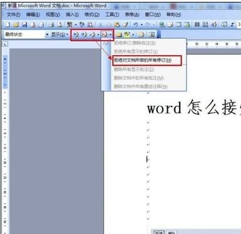Screen dimensions: 241x234
Task: Go to the previous revision
Action: (x=76, y=34)
